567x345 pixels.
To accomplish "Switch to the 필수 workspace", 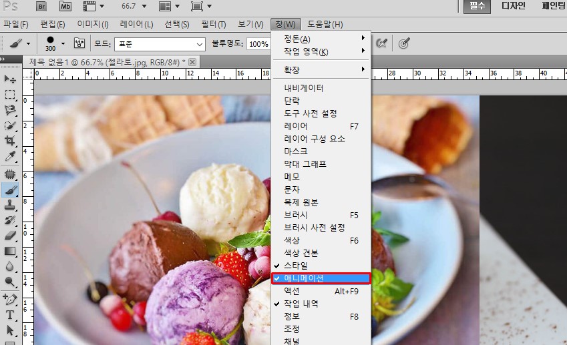I will [477, 6].
